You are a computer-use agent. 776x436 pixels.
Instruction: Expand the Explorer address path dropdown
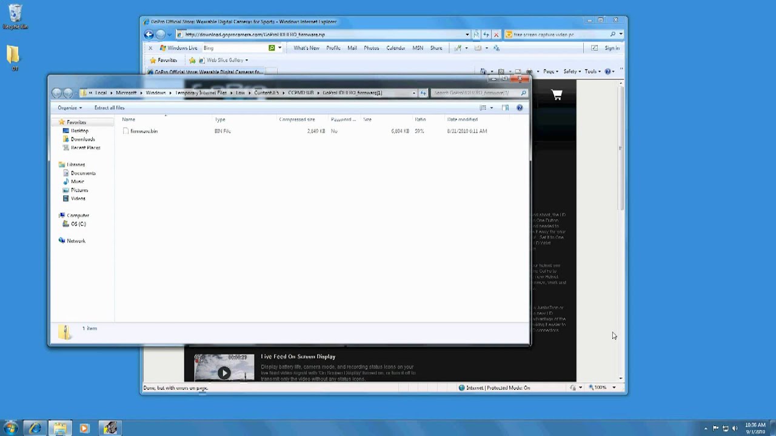[414, 93]
